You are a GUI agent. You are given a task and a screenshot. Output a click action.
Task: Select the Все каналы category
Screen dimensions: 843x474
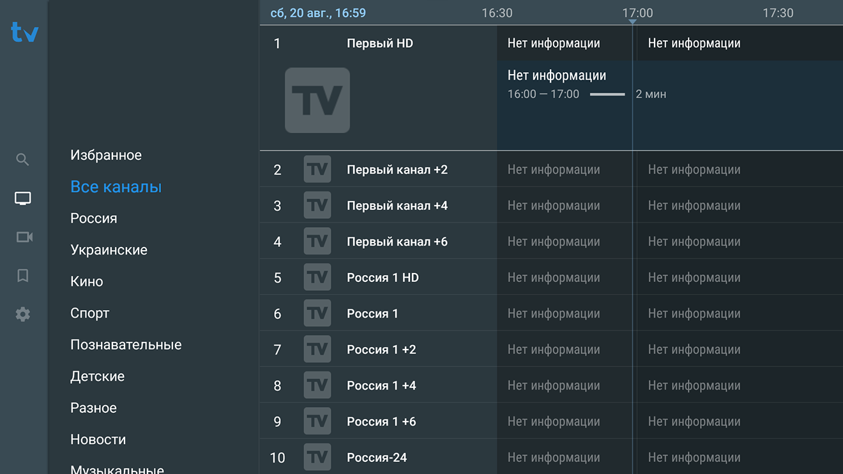point(116,187)
